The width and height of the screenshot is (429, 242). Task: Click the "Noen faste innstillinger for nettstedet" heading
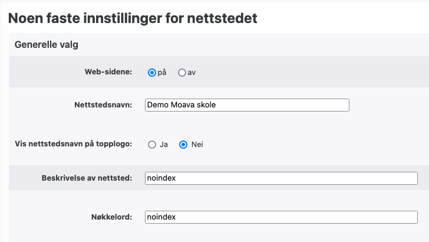point(133,18)
